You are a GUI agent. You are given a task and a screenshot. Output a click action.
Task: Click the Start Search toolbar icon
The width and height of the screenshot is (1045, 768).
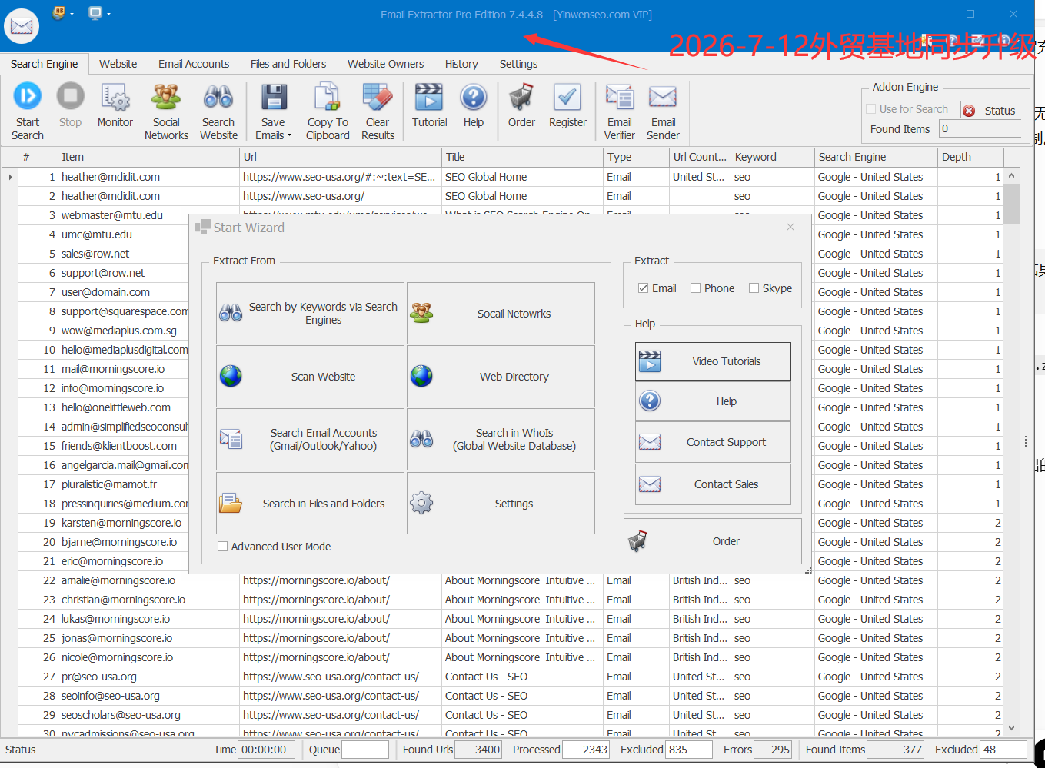[x=28, y=98]
